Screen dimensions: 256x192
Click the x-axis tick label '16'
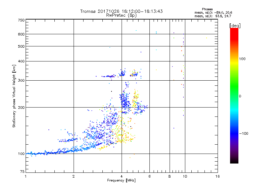[218, 176]
